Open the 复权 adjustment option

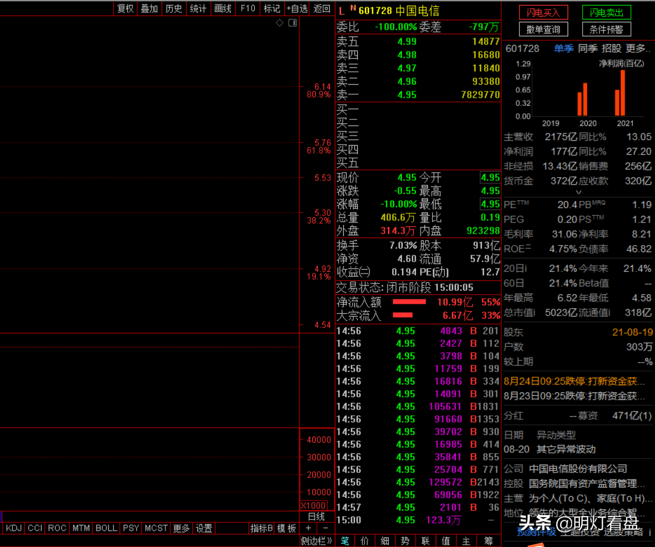(125, 8)
